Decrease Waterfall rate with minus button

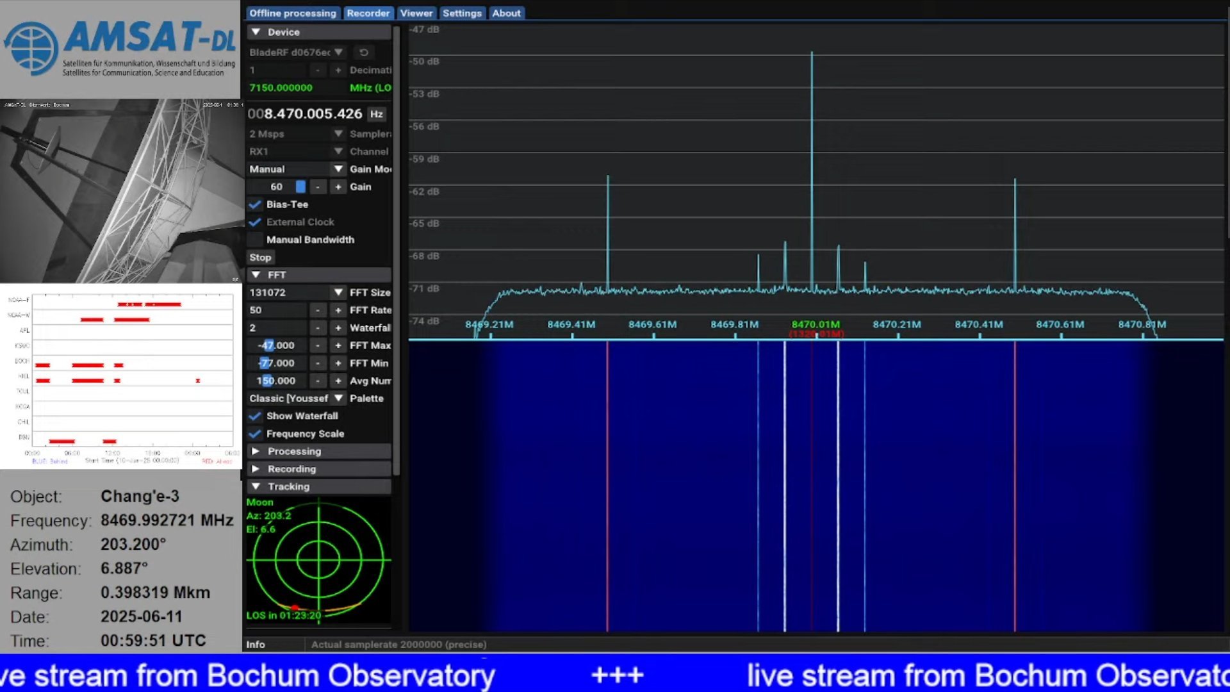coord(318,327)
